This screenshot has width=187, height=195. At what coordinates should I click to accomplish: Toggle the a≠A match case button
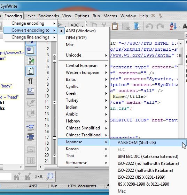click(x=38, y=177)
